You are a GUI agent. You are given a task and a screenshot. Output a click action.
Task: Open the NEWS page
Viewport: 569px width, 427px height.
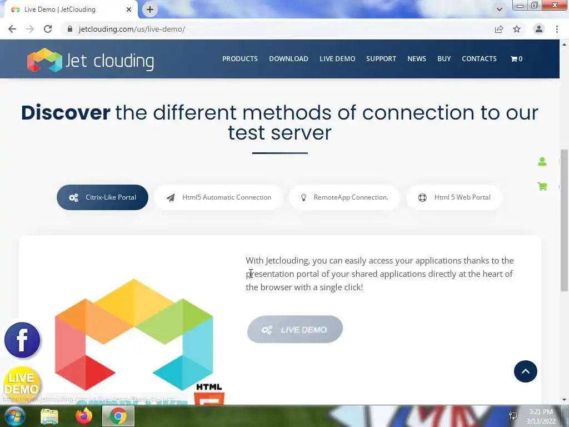click(x=417, y=59)
